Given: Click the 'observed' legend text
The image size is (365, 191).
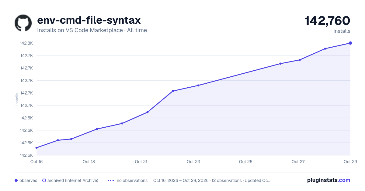Looking at the screenshot, I should click(28, 180).
